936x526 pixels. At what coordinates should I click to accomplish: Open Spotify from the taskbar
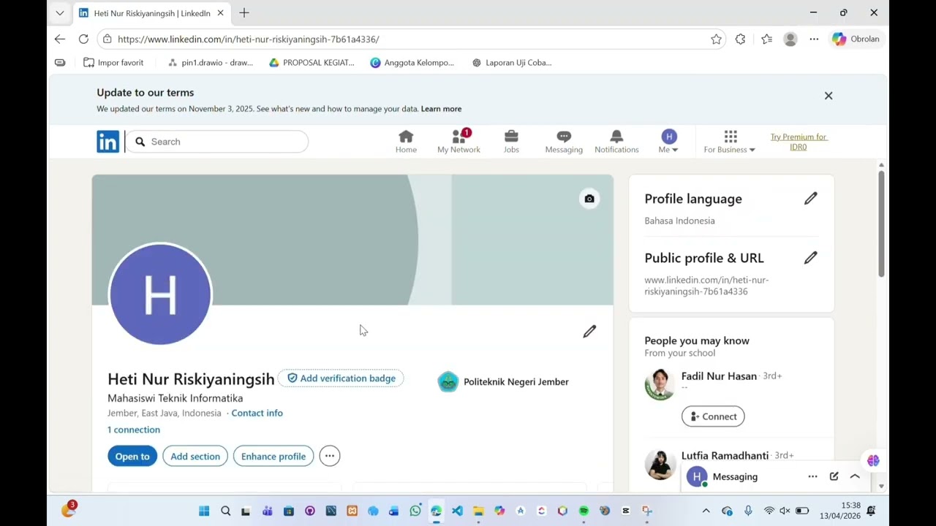tap(584, 511)
